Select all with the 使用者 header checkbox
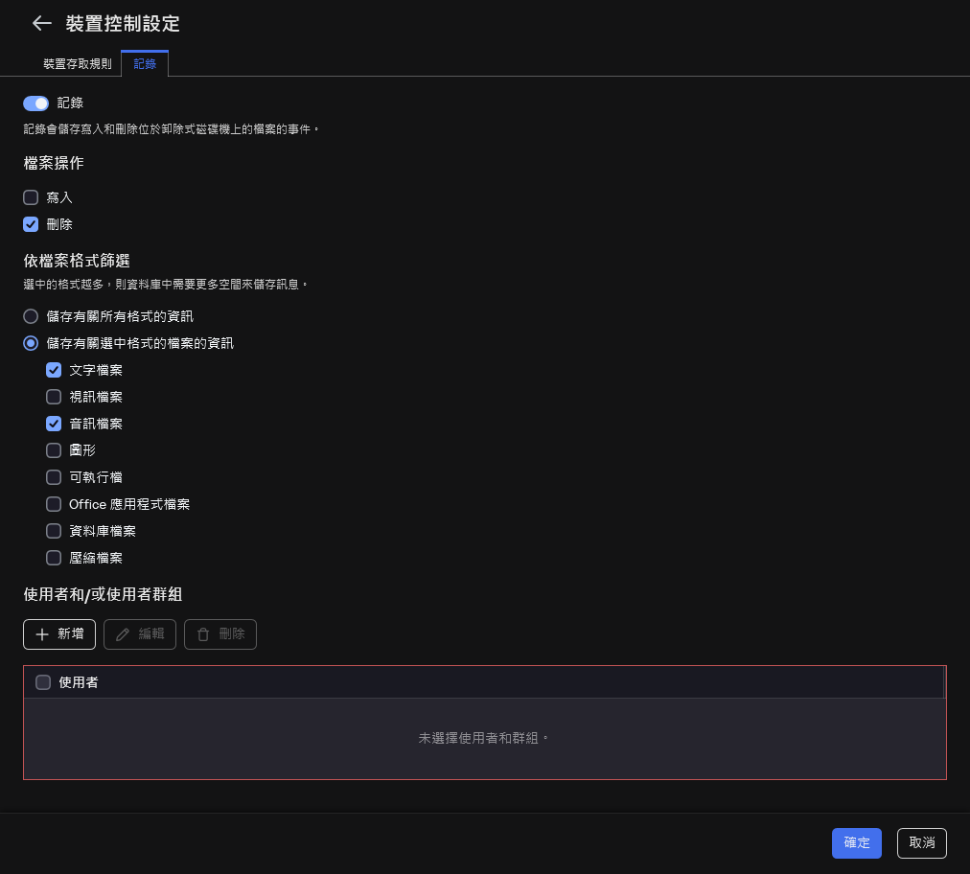Screen dimensions: 970x874 coord(43,682)
